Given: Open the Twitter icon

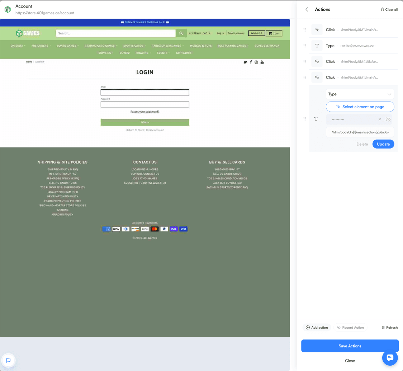Looking at the screenshot, I should pyautogui.click(x=245, y=62).
